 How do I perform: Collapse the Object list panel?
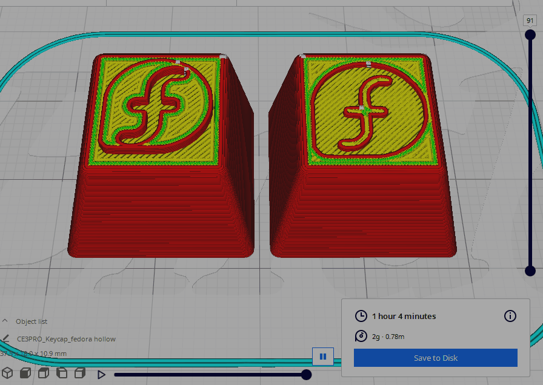pyautogui.click(x=5, y=321)
